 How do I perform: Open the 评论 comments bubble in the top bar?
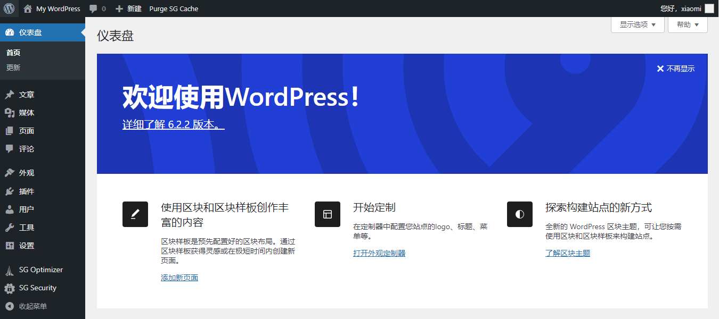coord(97,9)
